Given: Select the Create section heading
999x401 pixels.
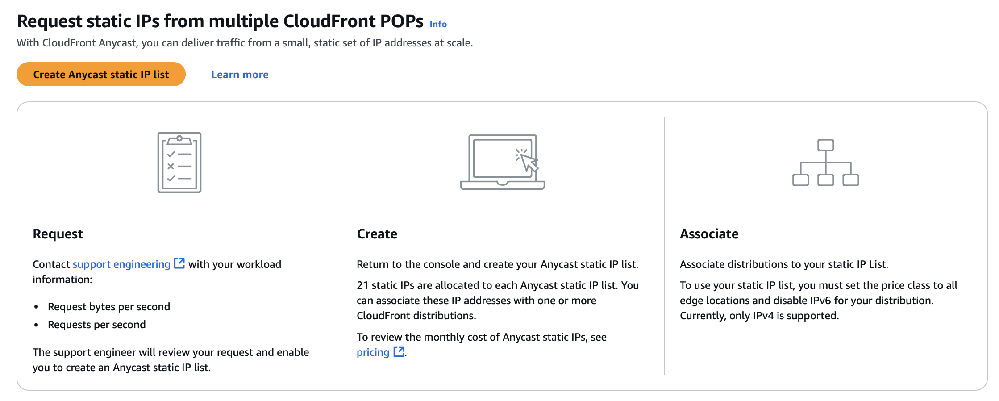Looking at the screenshot, I should coord(377,234).
